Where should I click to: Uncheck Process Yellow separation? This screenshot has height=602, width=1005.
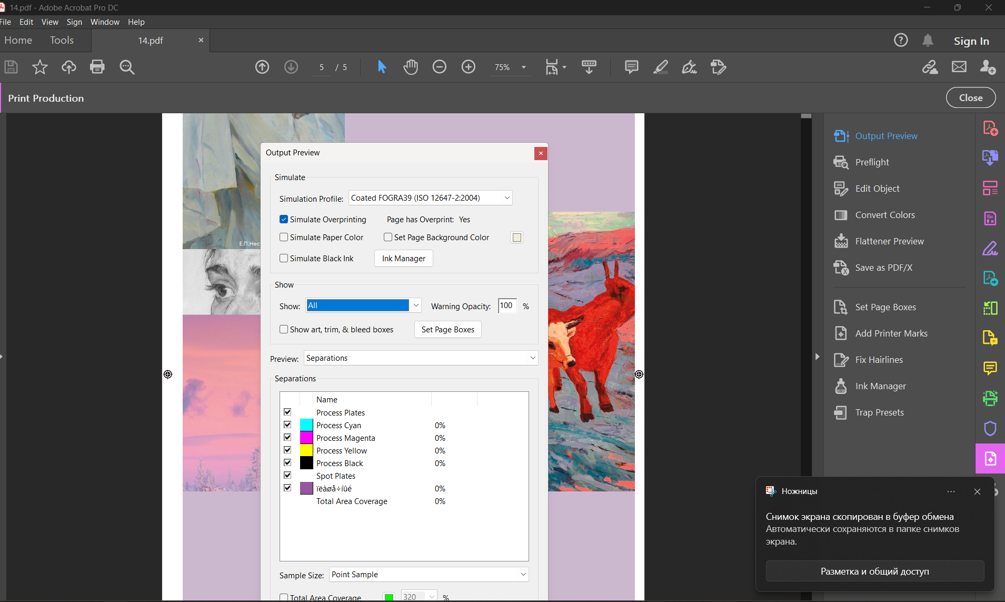(287, 450)
